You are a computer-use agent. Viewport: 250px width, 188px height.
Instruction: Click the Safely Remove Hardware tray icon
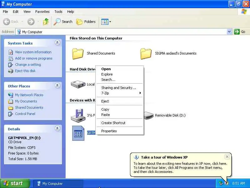point(221,183)
